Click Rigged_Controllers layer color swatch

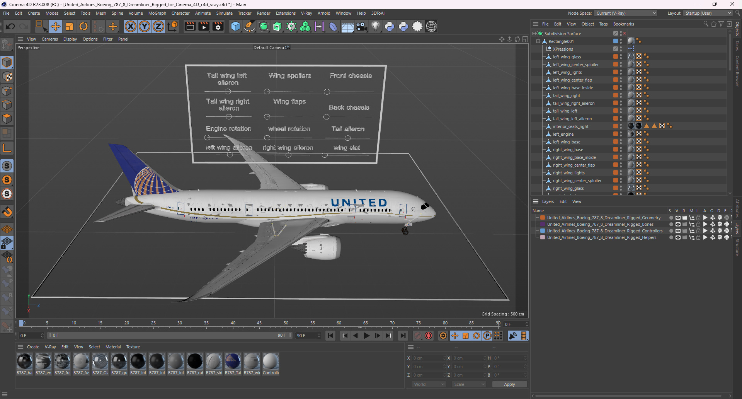(x=543, y=231)
